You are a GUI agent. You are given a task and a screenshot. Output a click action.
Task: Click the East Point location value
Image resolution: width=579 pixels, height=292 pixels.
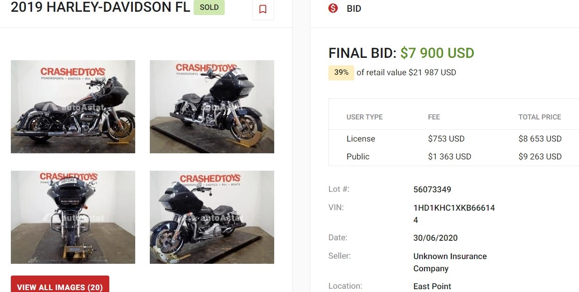(x=432, y=286)
